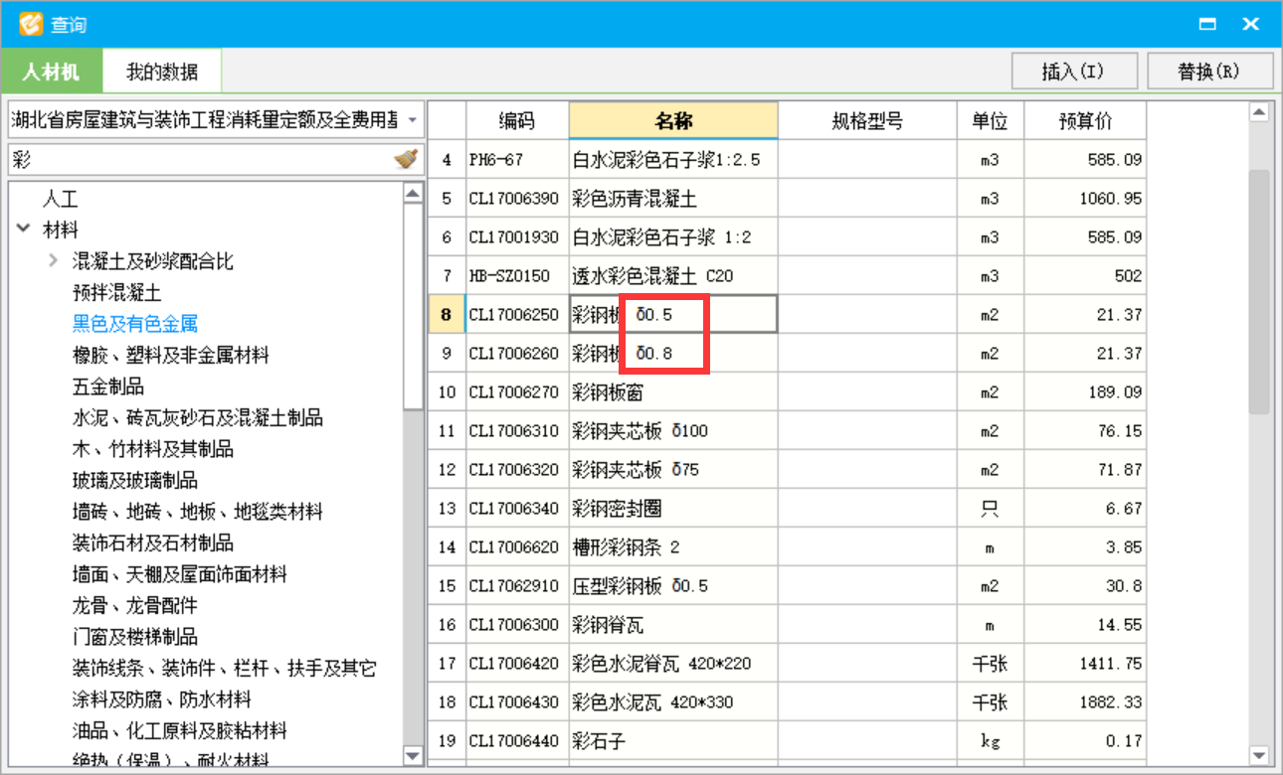Click up arrow of table scrollbar
The height and width of the screenshot is (775, 1283).
1259,113
